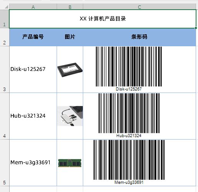Select row 4 header

click(x=5, y=116)
